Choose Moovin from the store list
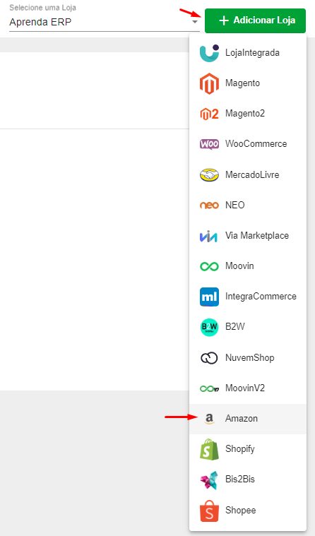This screenshot has height=536, width=315. (x=248, y=266)
